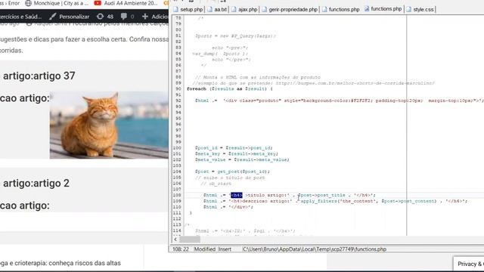Select the inactive functions.php tab next to gerir-propriedade.php
This screenshot has height=272, width=484.
[341, 10]
